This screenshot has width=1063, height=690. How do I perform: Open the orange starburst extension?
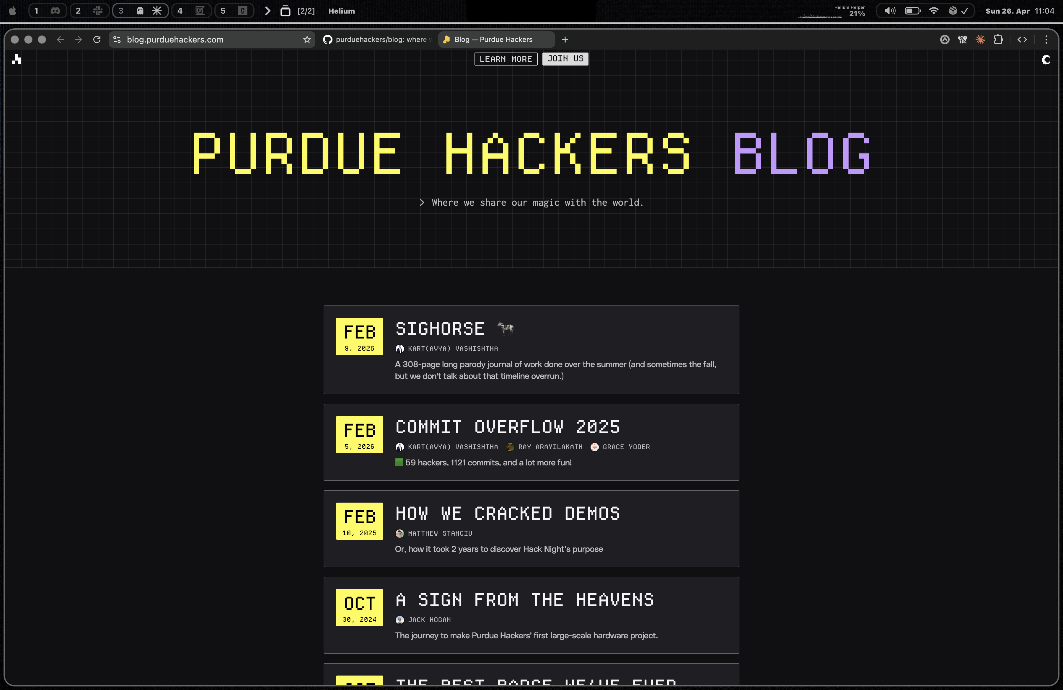980,39
